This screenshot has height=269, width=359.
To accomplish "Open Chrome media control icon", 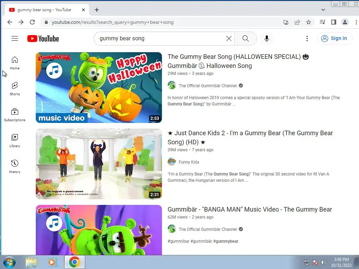I will [x=323, y=22].
